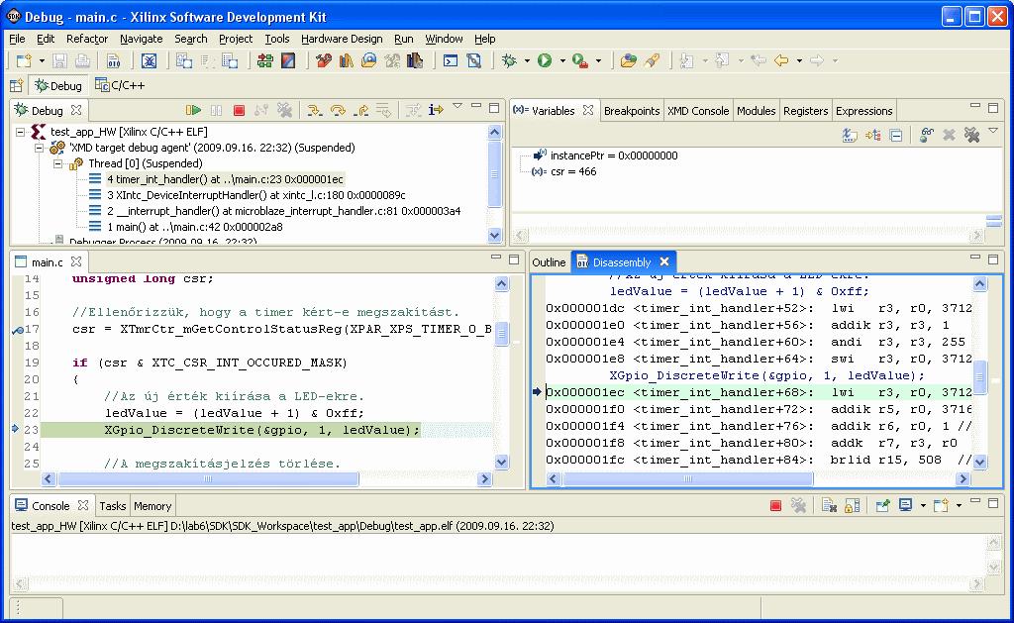Viewport: 1014px width, 623px height.
Task: Open the Outline tab
Action: [x=549, y=262]
